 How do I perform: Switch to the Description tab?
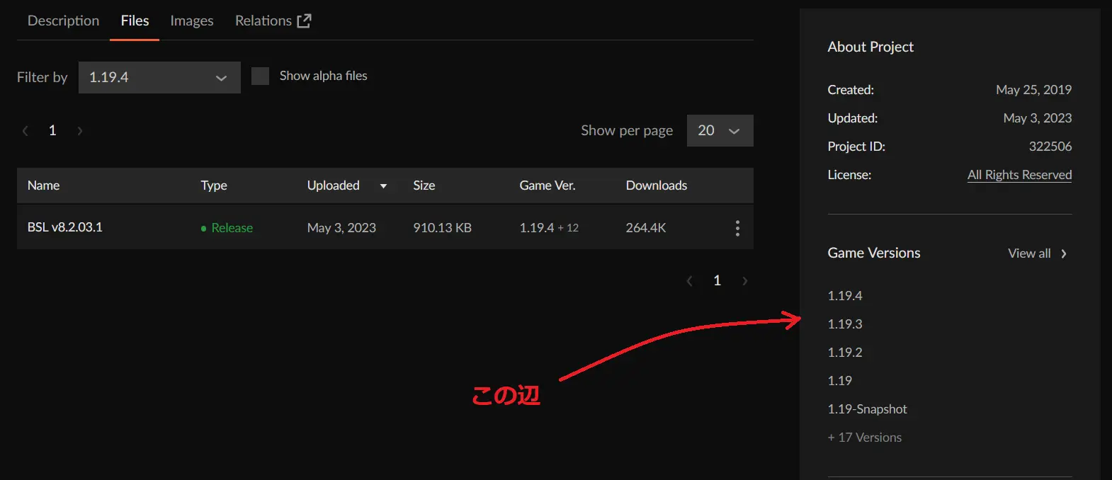pos(63,21)
